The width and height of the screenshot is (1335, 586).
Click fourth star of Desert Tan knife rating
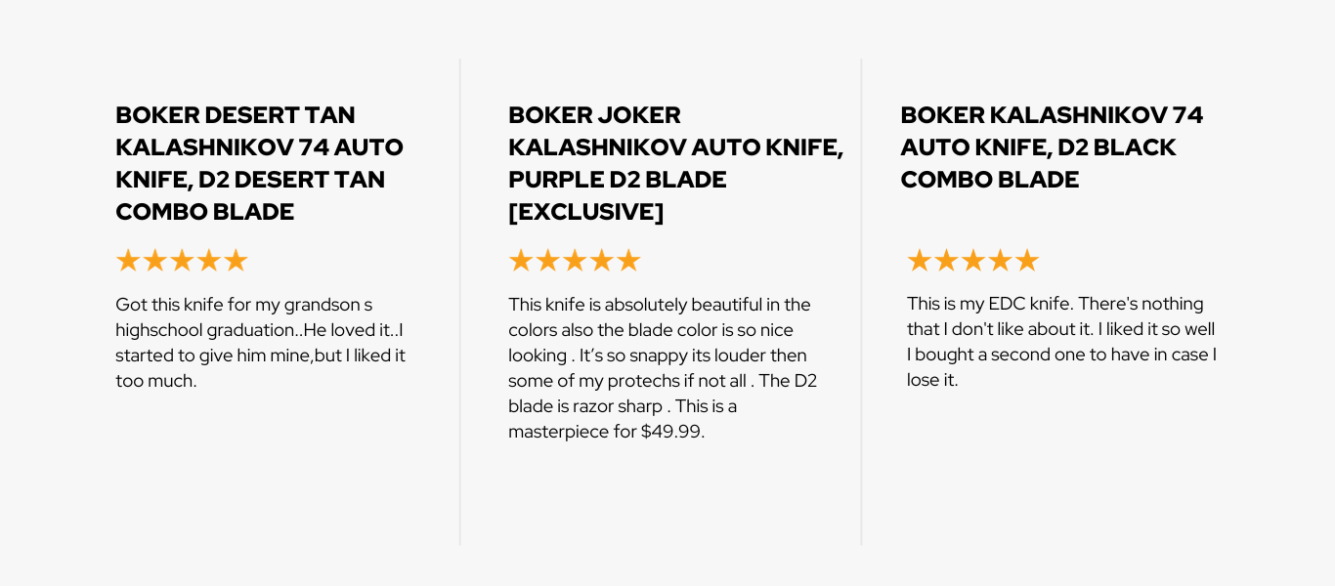[209, 261]
